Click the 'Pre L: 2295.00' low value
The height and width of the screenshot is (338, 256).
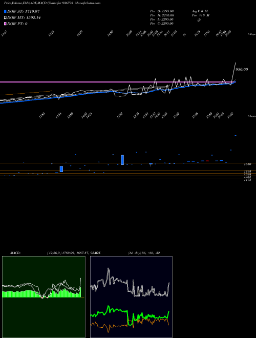click(162, 19)
